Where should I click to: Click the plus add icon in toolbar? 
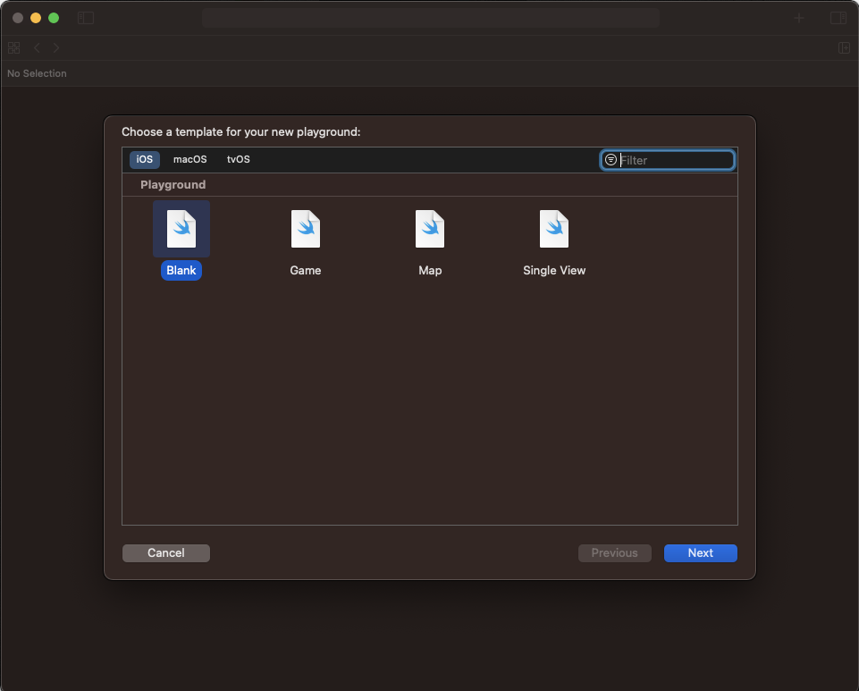[x=799, y=18]
